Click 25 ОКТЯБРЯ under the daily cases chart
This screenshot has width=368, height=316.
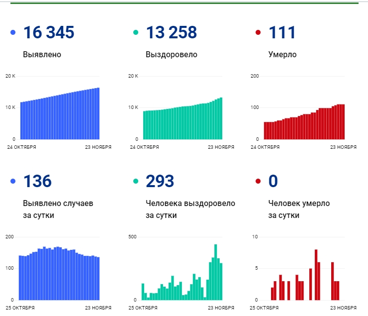tap(20, 308)
